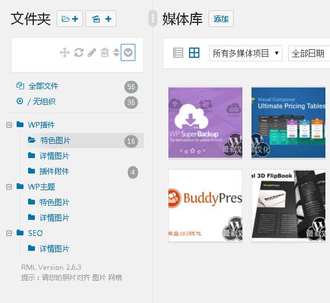330x303 pixels.
Task: Switch to list view mode
Action: [x=178, y=53]
